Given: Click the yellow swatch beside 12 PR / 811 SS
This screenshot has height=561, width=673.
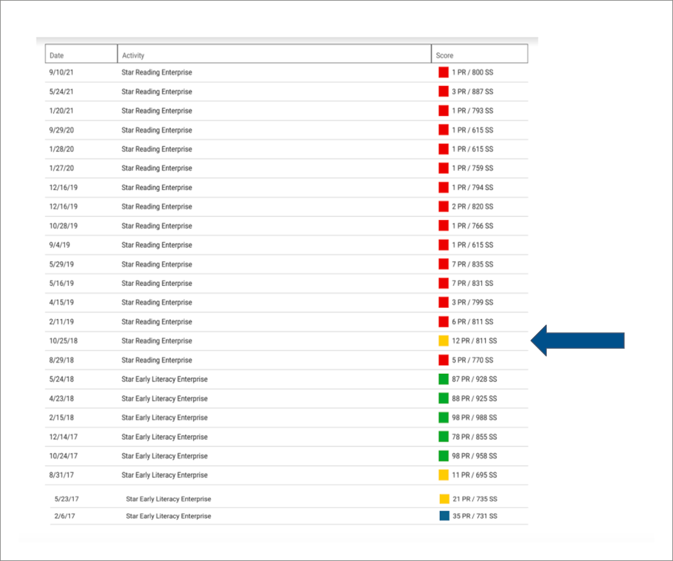Looking at the screenshot, I should pyautogui.click(x=443, y=341).
